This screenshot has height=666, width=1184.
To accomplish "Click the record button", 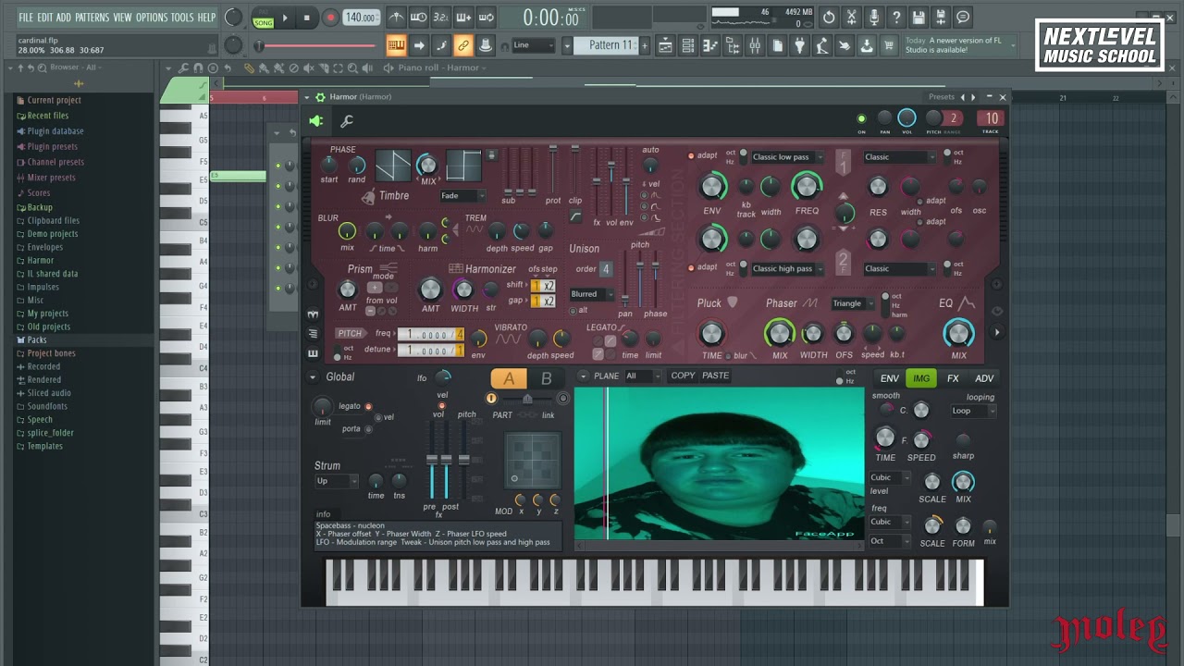I will (x=331, y=18).
